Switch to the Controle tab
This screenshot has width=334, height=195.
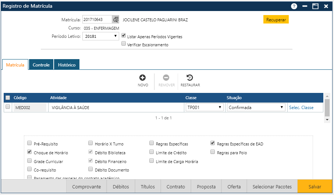point(41,65)
